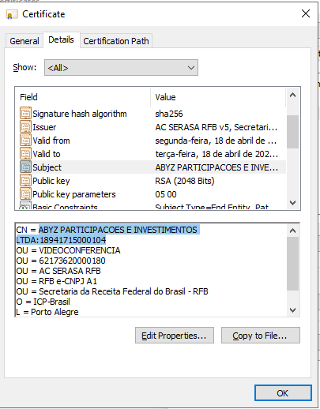This screenshot has height=409, width=320.
Task: Switch to the General tab
Action: tap(24, 41)
